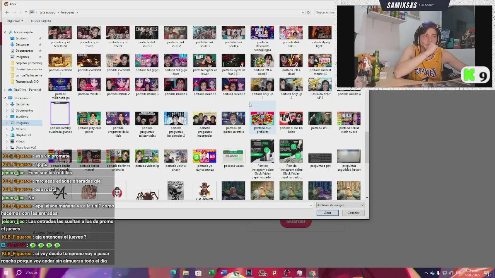Show hidden system tray icons chevron
This screenshot has width=495, height=278.
pyautogui.click(x=426, y=273)
